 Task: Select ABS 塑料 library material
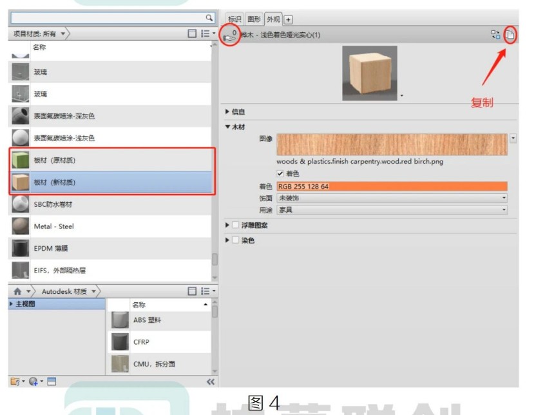coord(160,320)
